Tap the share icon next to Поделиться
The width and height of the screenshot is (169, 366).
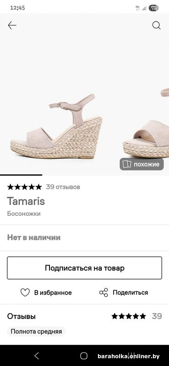[x=104, y=292]
